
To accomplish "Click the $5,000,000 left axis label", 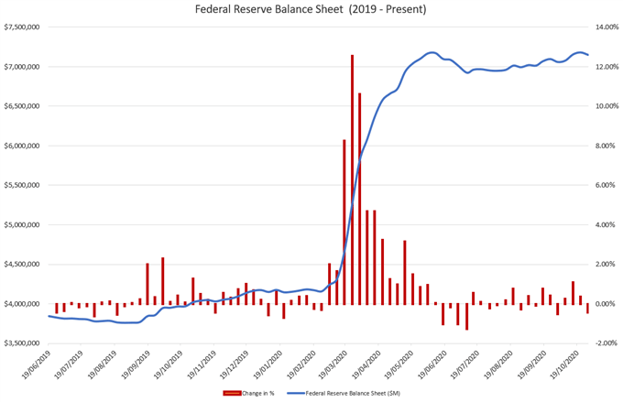I will [x=21, y=225].
